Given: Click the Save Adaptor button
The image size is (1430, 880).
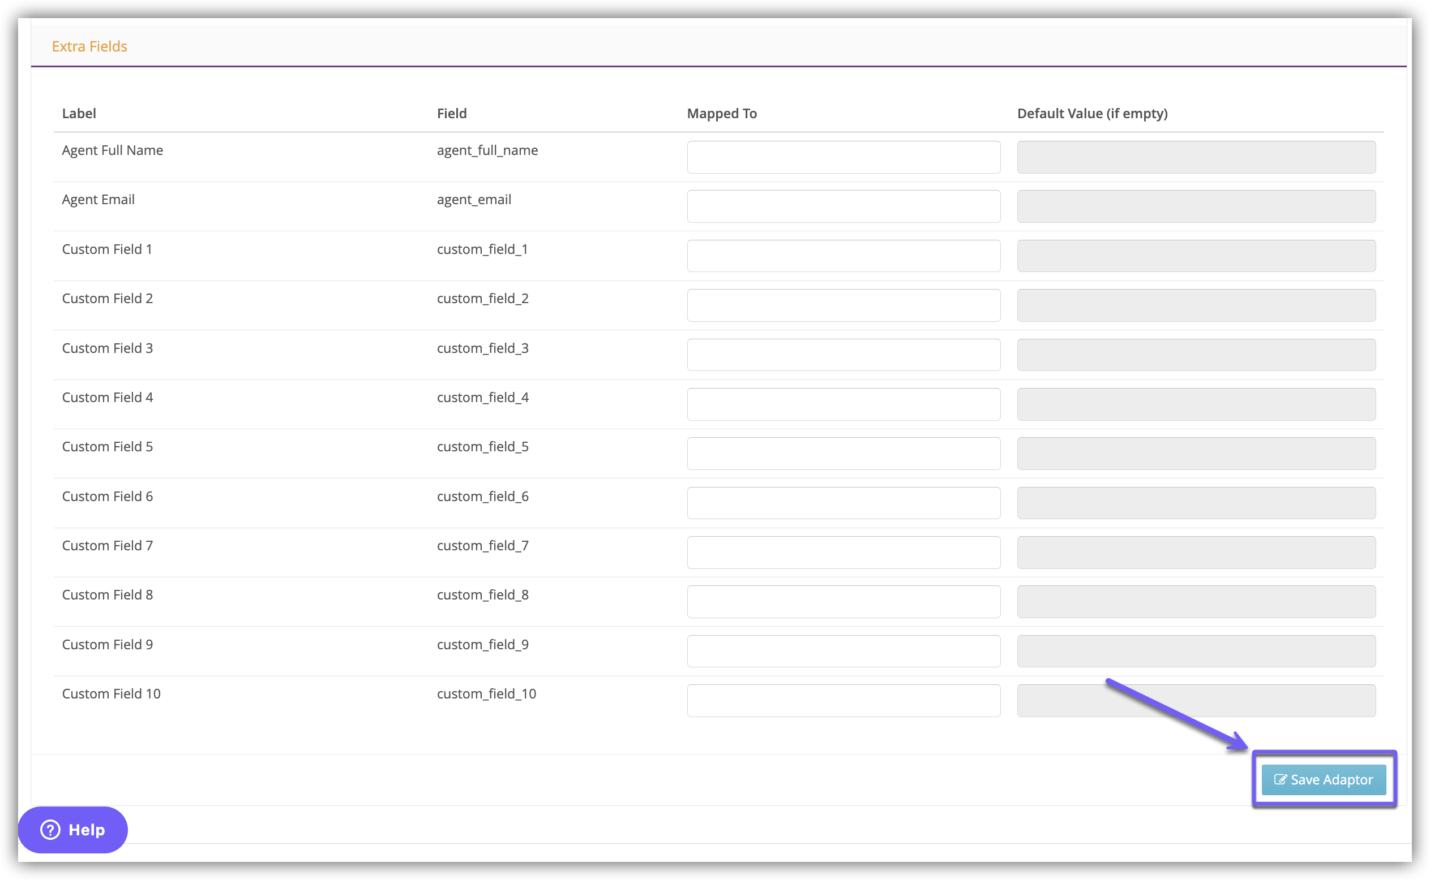Looking at the screenshot, I should pos(1324,779).
